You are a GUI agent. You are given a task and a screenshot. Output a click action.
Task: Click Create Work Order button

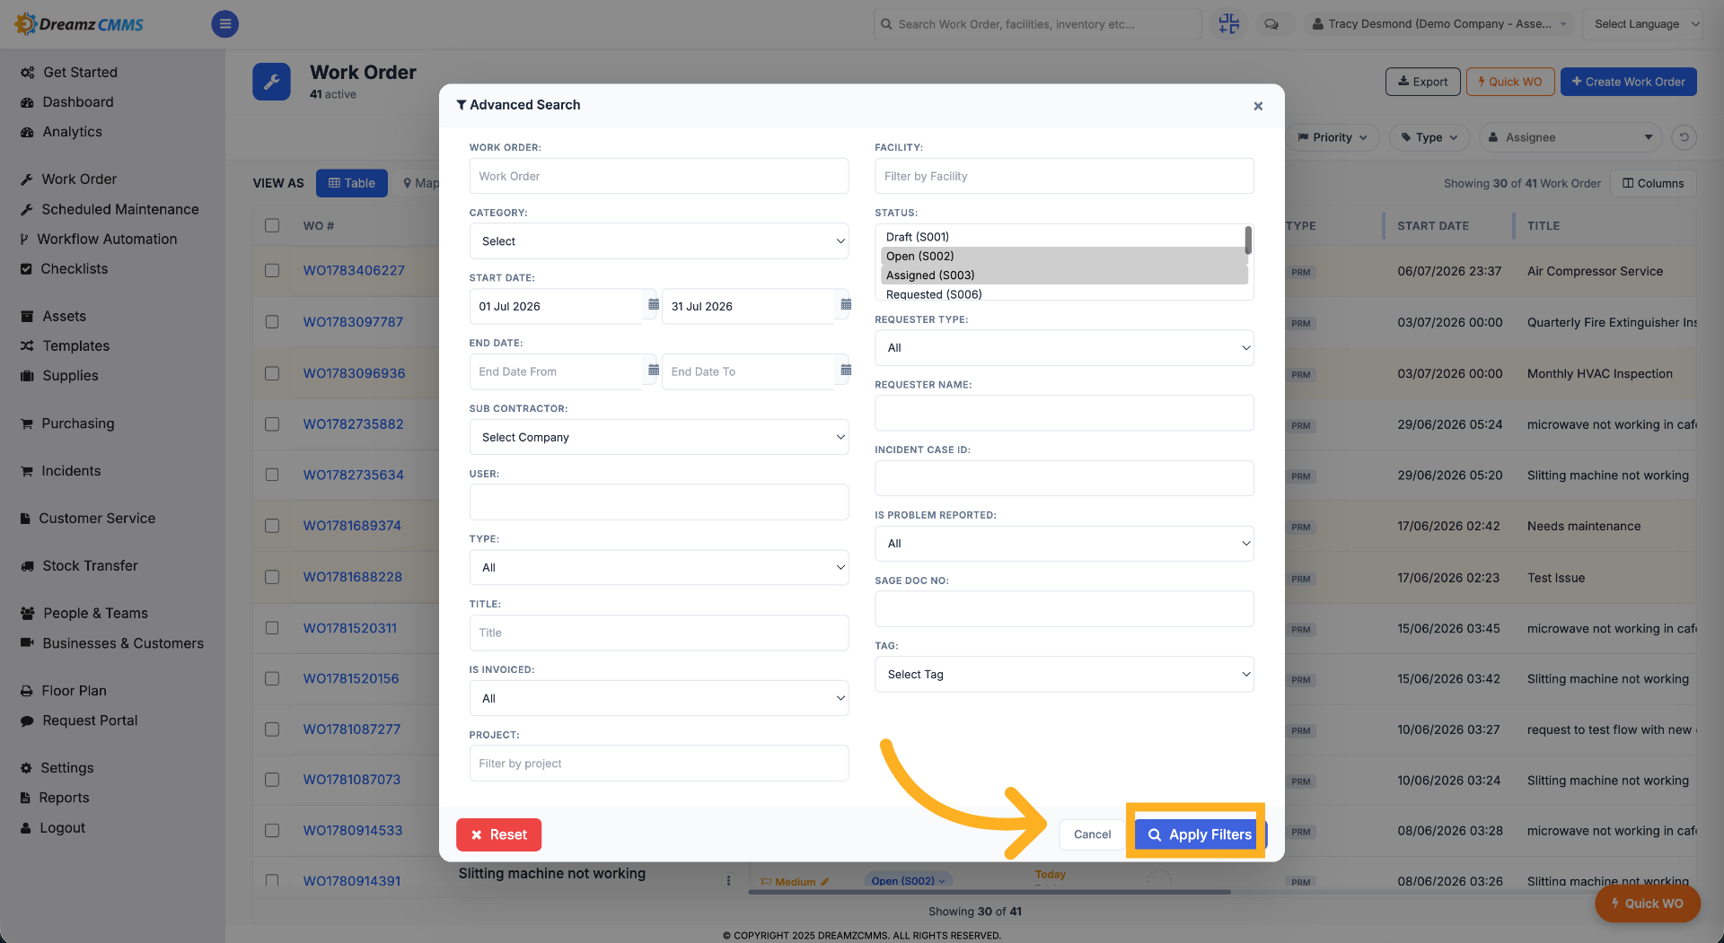[x=1628, y=82]
